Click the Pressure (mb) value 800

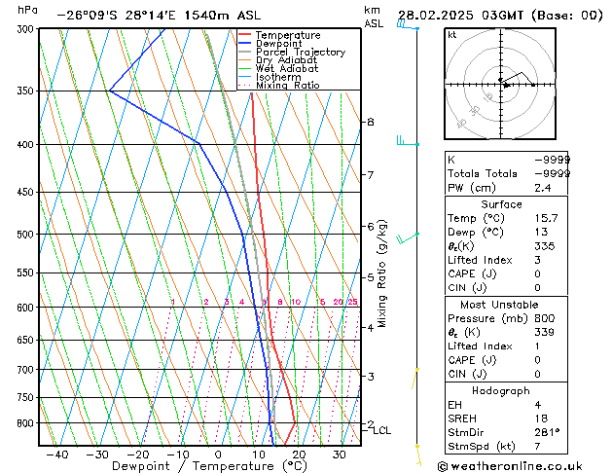545,318
